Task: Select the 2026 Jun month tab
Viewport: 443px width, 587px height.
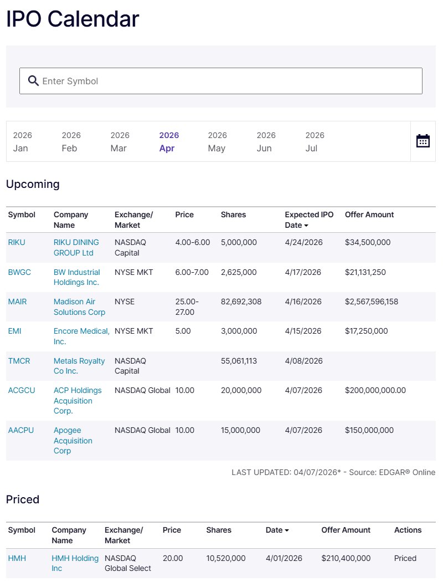Action: point(266,141)
